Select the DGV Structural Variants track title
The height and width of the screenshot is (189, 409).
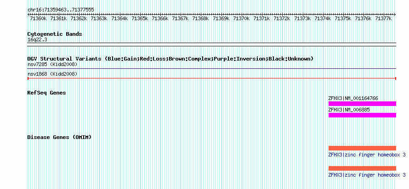[170, 59]
